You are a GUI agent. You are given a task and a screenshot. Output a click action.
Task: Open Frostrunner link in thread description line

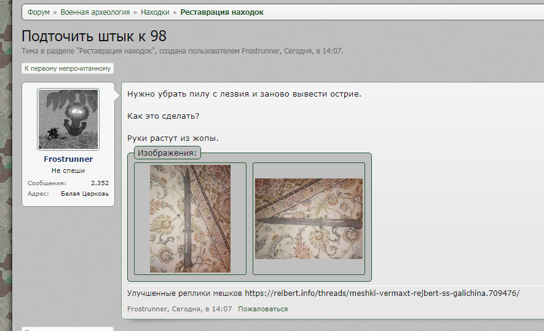261,51
